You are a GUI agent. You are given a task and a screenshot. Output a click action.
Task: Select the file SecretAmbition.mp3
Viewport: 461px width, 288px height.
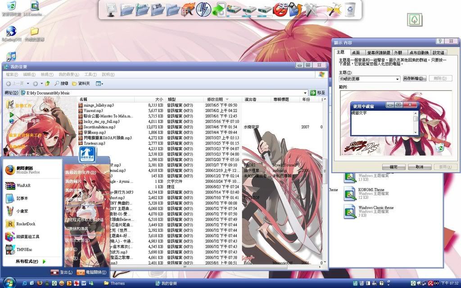click(x=99, y=127)
